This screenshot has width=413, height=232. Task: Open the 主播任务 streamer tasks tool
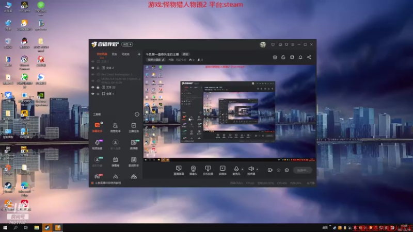tap(134, 127)
